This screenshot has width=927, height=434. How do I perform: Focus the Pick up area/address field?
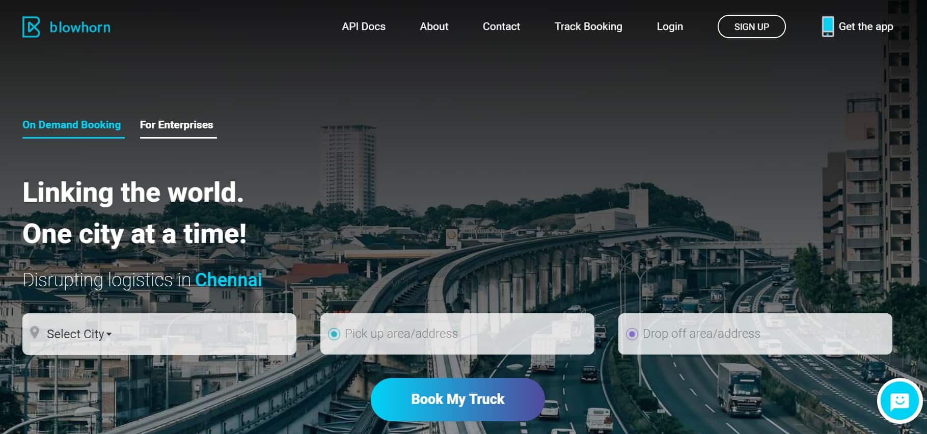(x=457, y=334)
